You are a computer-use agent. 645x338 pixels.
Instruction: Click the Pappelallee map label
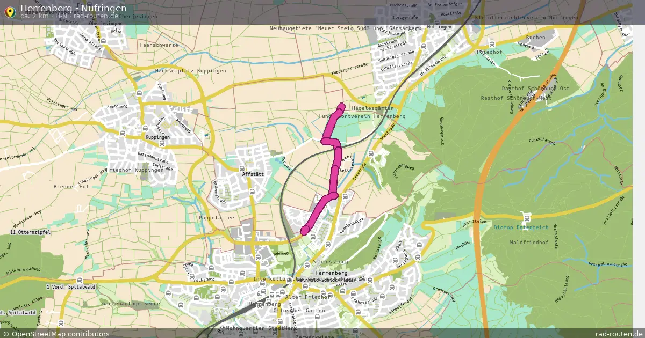pyautogui.click(x=217, y=218)
